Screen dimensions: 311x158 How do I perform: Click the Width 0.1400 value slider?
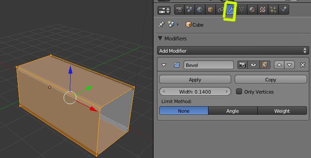(195, 92)
